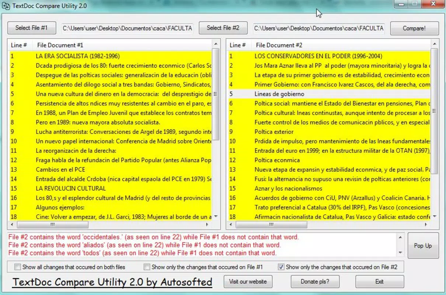The height and width of the screenshot is (295, 446).
Task: Select row 'Poltica exterior' in File #2
Action: (329, 132)
